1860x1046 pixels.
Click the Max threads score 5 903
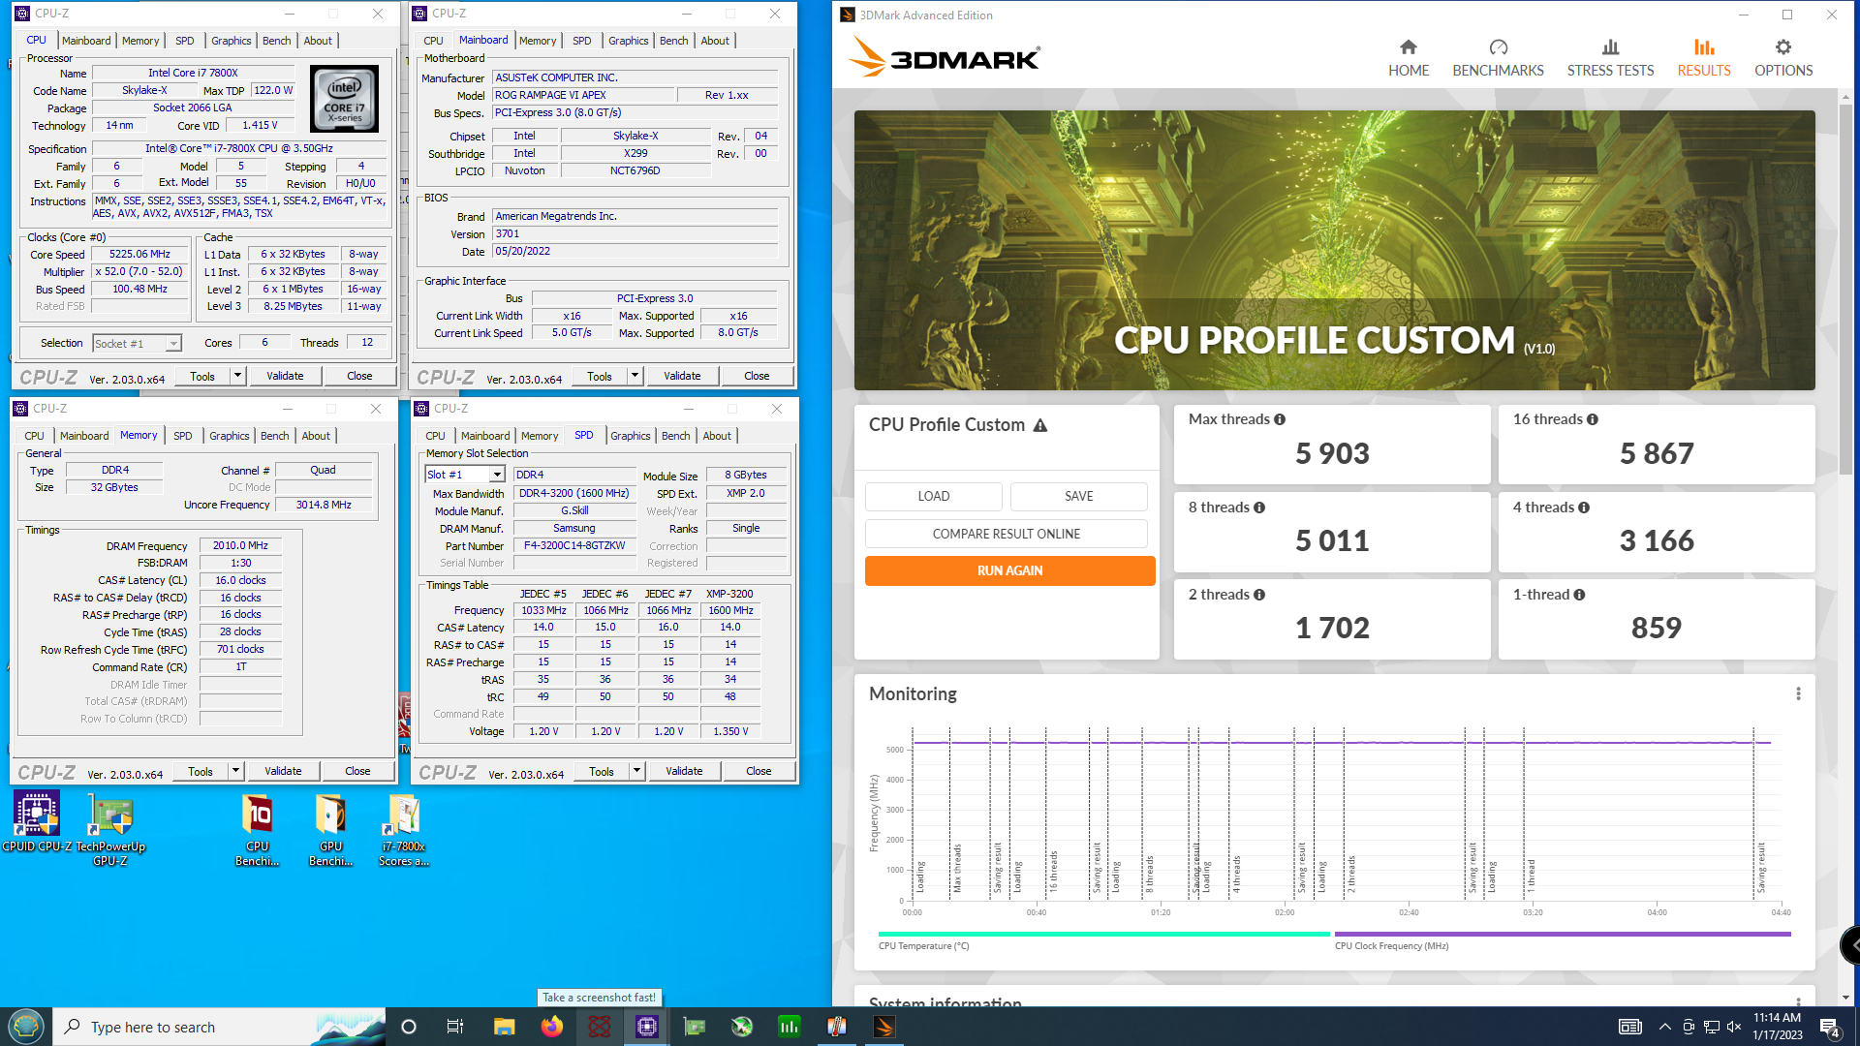1332,453
